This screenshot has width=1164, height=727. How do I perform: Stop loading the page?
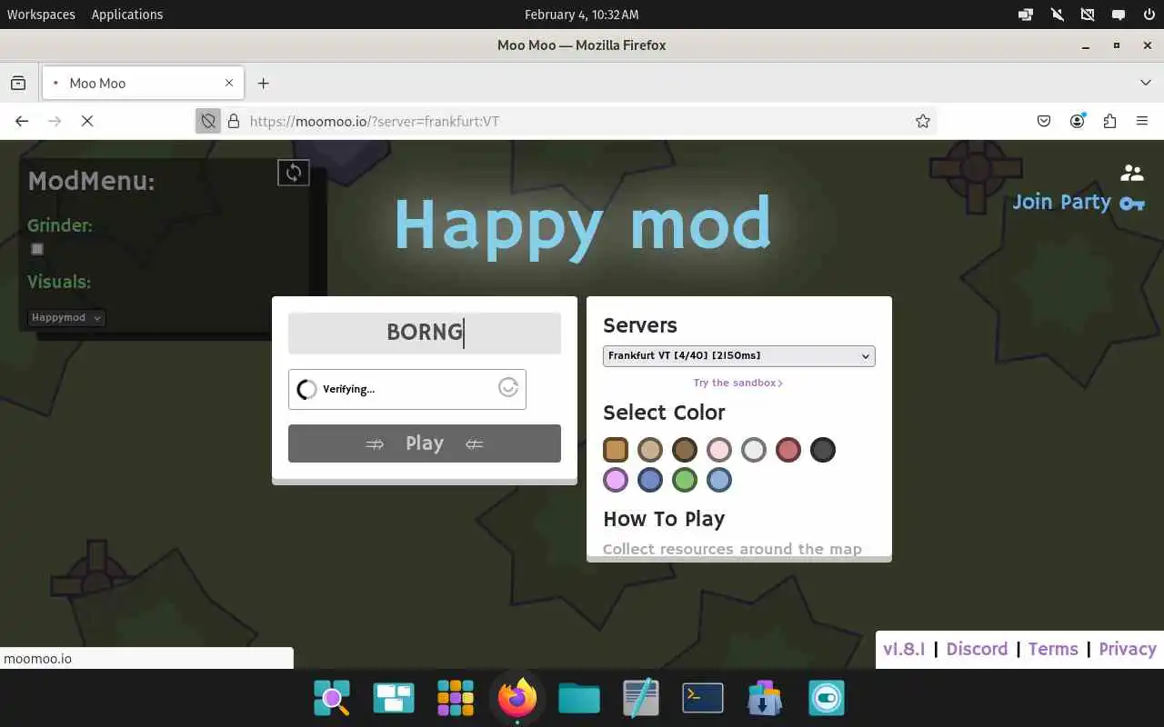(87, 121)
